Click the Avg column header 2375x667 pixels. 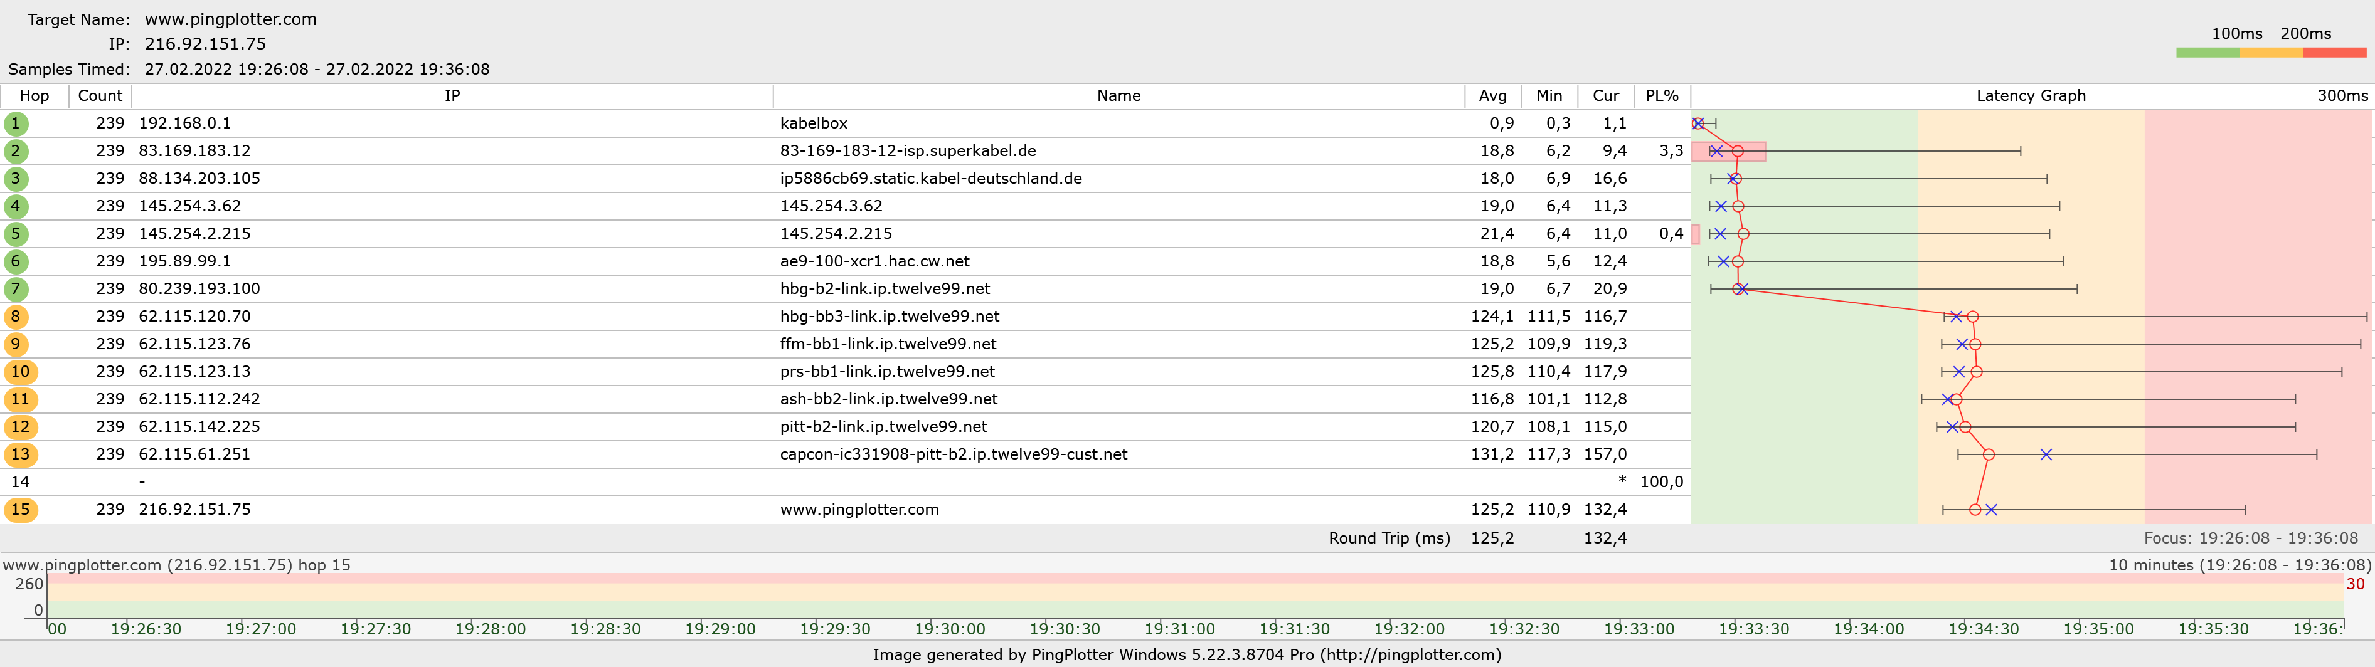1492,96
